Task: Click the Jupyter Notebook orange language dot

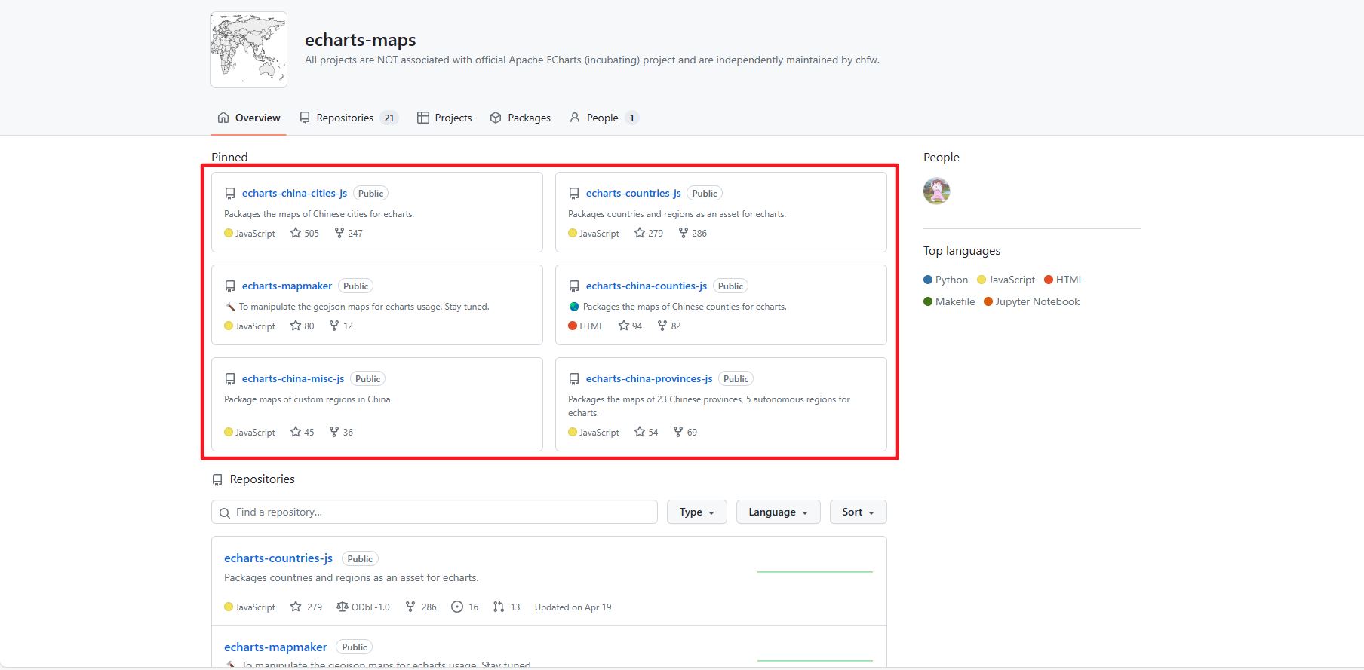Action: coord(988,301)
